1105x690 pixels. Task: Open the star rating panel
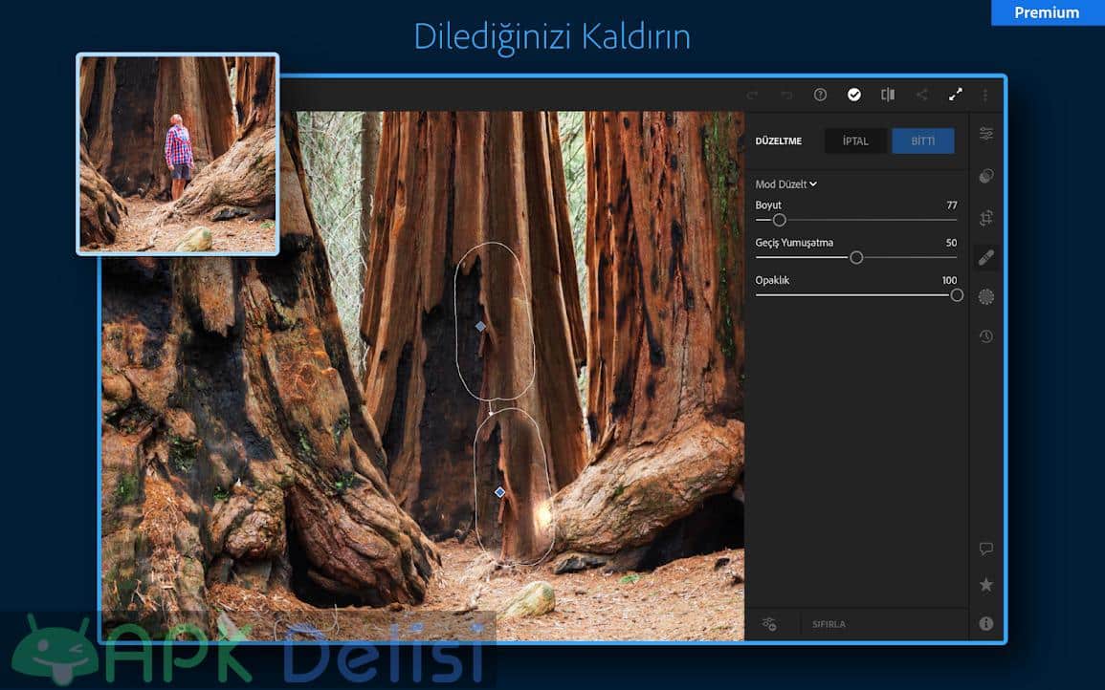[985, 584]
